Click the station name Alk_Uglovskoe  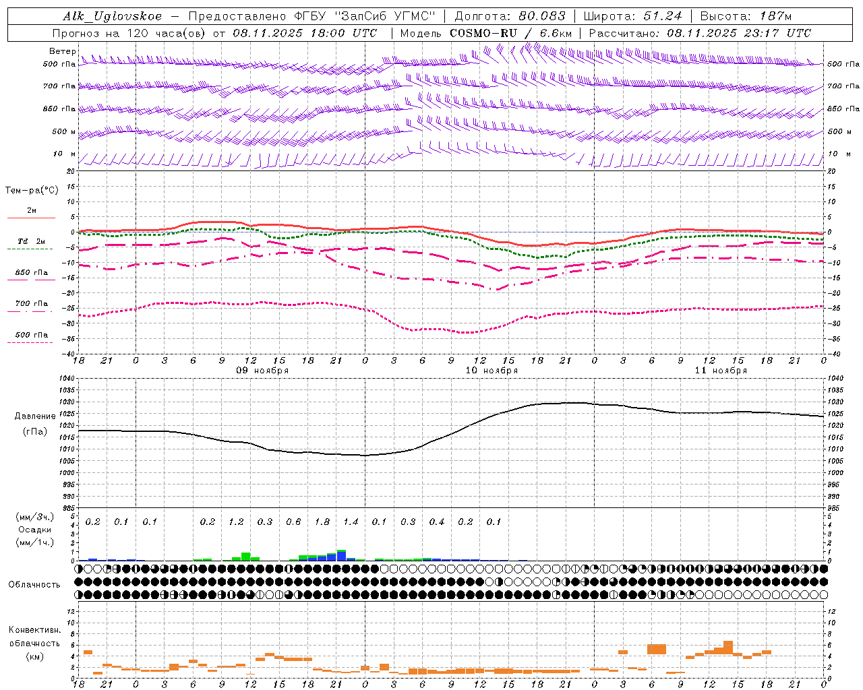click(113, 16)
